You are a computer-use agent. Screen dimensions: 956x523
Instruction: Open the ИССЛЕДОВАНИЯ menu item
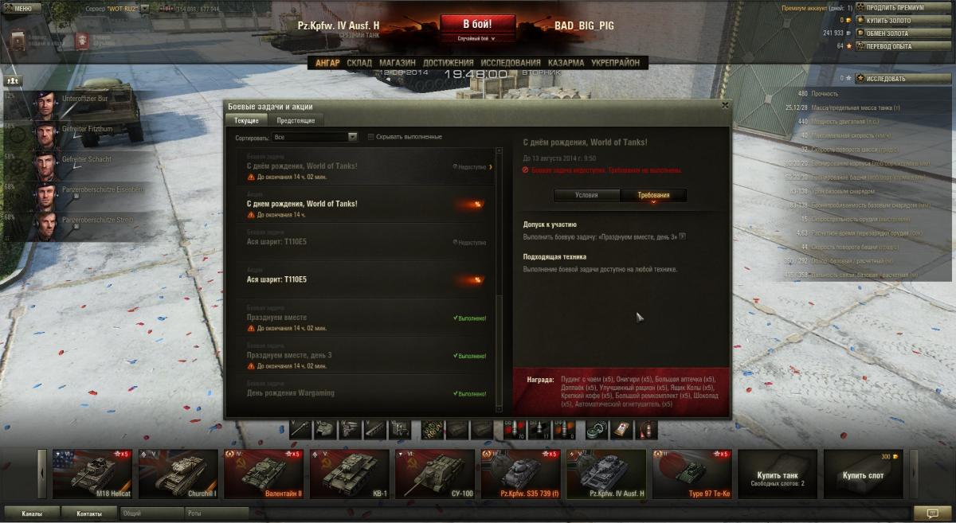[511, 63]
